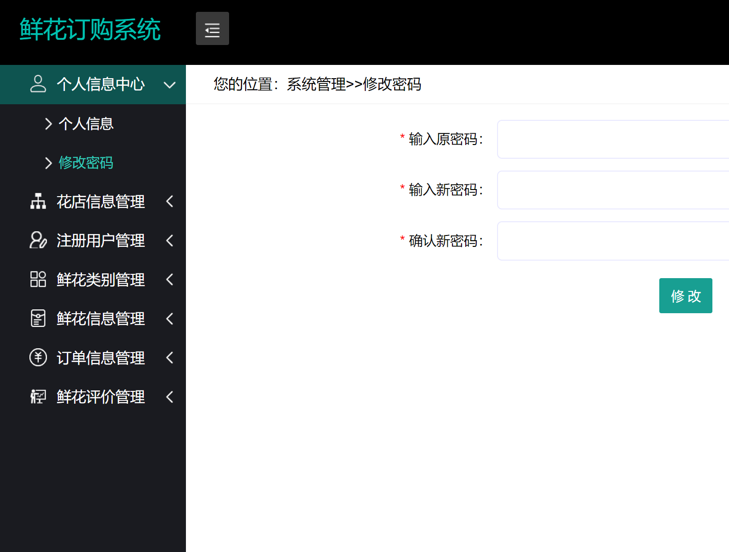Expand 鲜花信息管理 via its chevron

pos(169,318)
